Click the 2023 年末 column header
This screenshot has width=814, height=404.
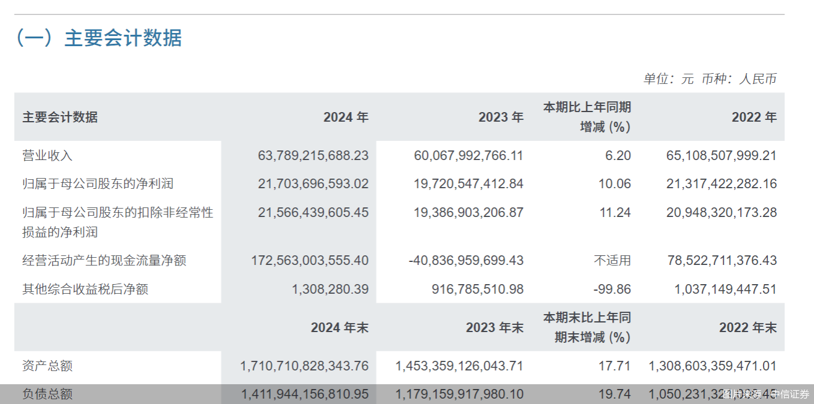click(x=495, y=327)
